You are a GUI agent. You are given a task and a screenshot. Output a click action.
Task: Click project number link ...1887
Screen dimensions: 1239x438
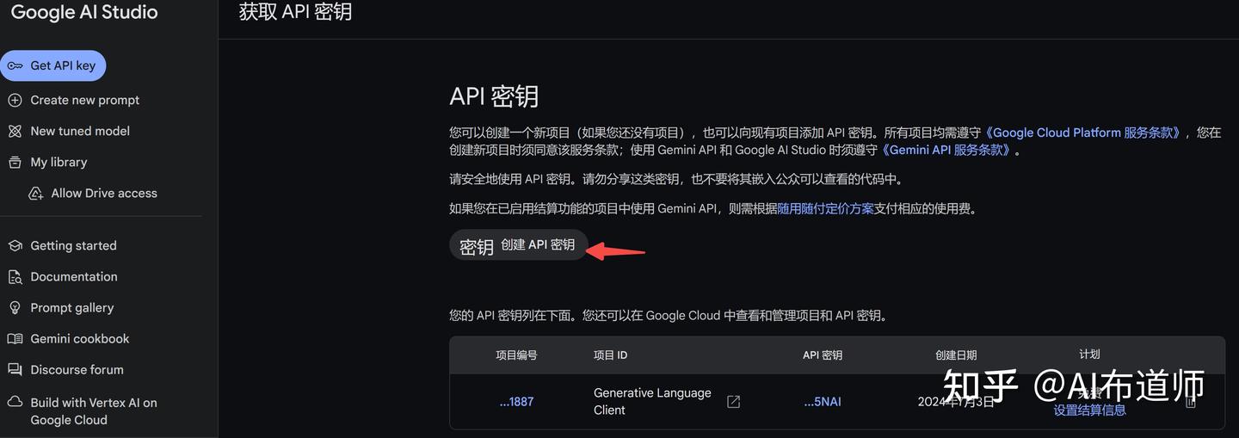(516, 402)
